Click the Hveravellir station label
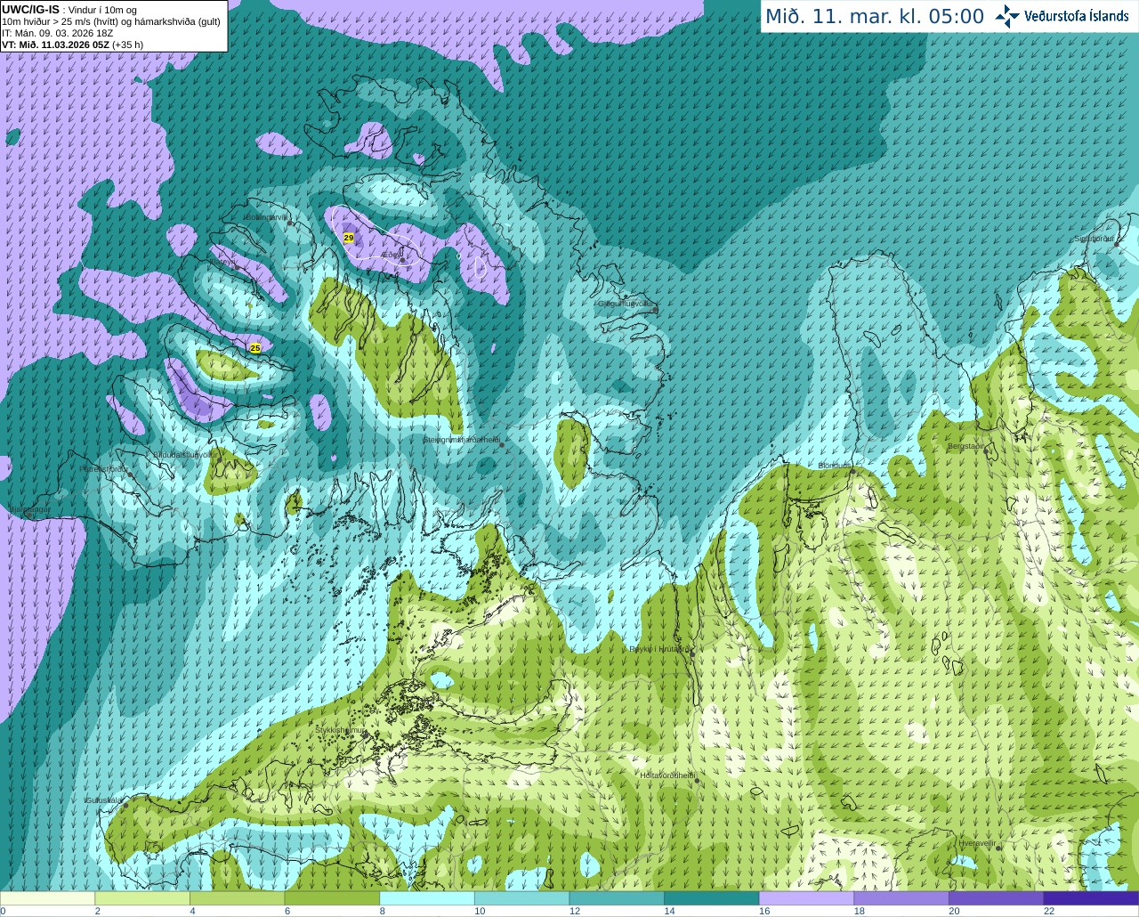 [977, 842]
